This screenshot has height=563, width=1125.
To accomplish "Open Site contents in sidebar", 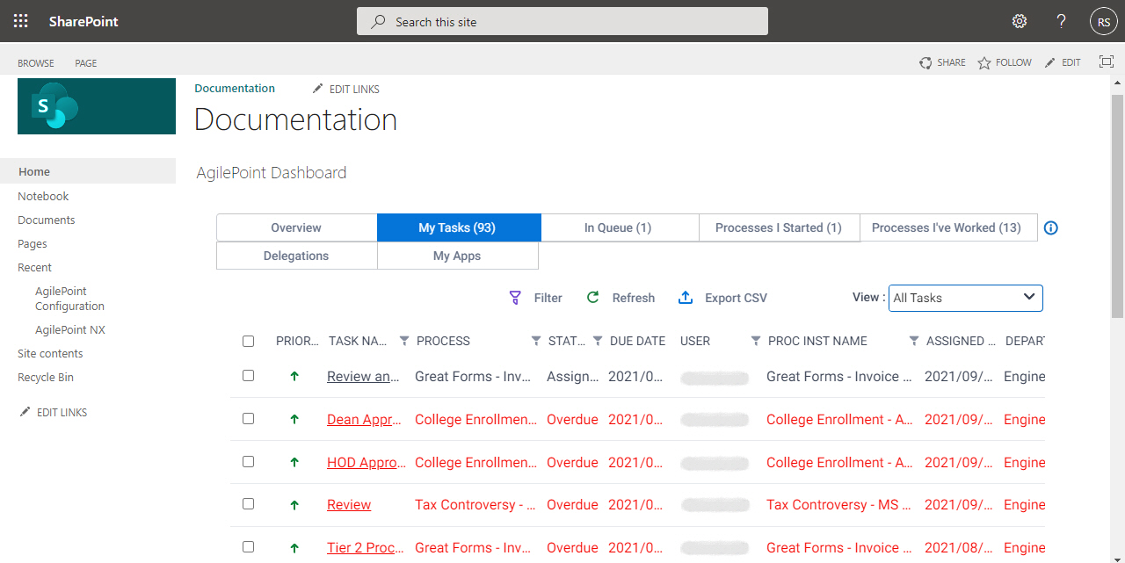I will (x=50, y=353).
